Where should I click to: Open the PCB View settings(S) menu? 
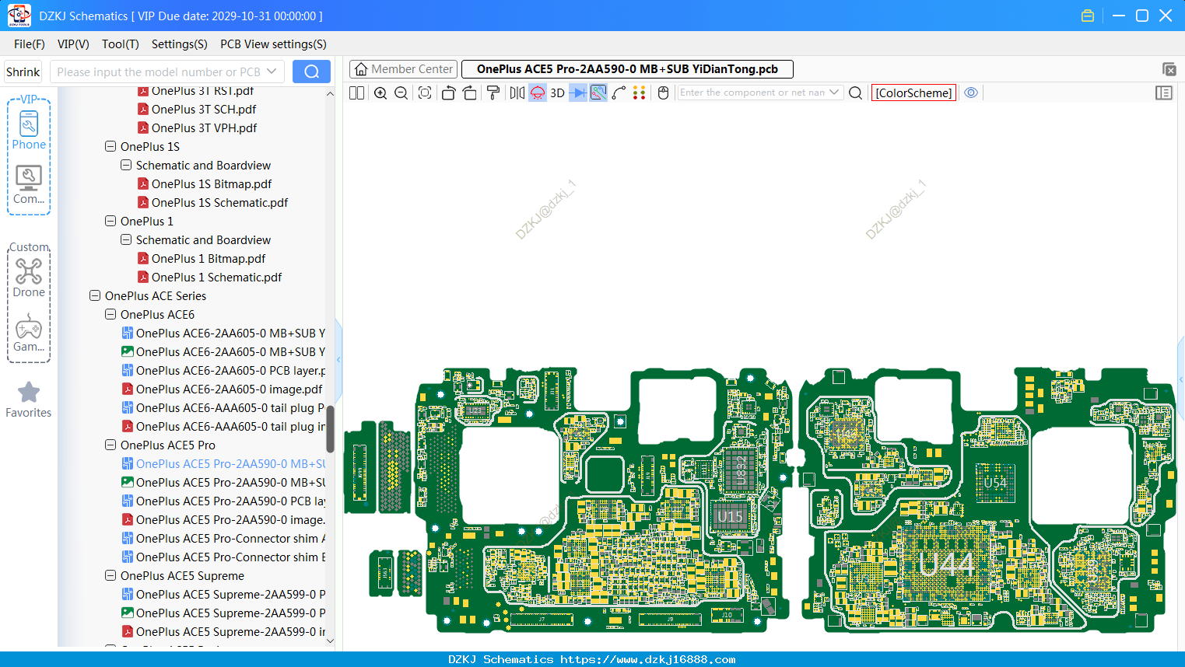point(273,44)
